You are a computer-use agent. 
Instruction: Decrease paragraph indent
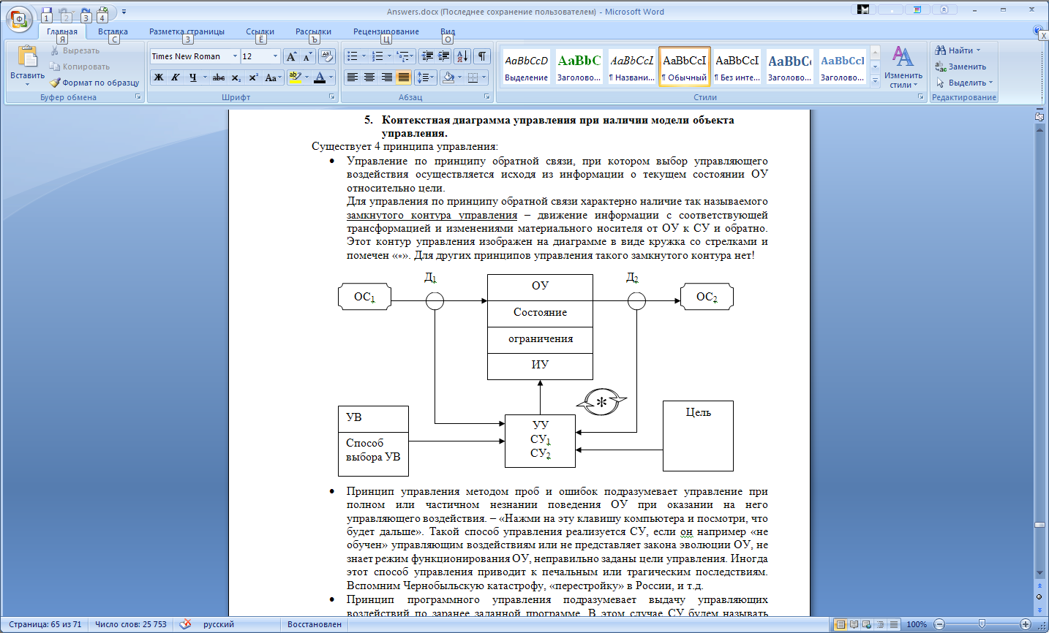point(427,56)
